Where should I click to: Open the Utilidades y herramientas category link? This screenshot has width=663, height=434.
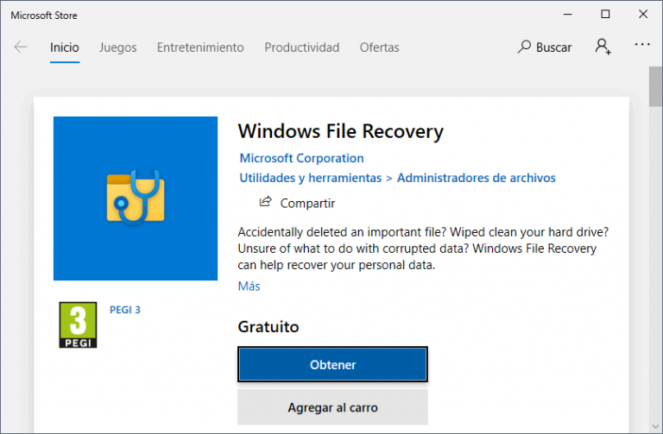tap(310, 178)
